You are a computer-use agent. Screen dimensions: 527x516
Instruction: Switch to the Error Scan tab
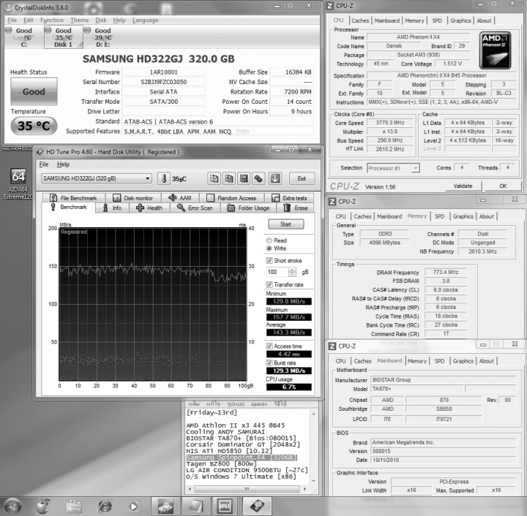tap(195, 208)
